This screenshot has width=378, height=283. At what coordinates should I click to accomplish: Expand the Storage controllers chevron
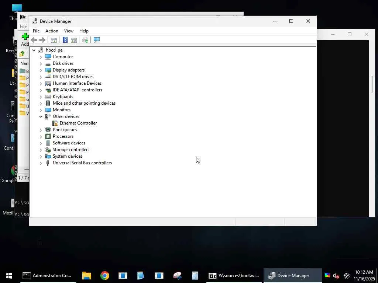[x=41, y=150]
